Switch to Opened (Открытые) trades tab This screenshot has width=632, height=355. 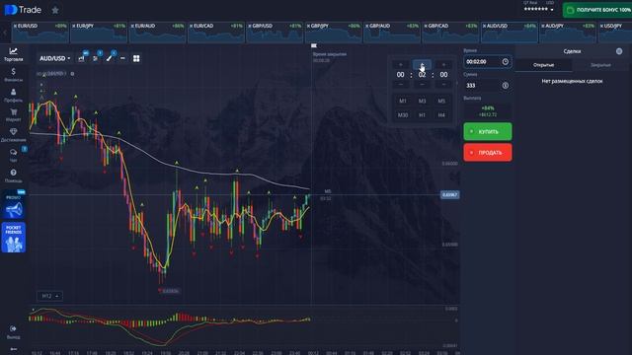(x=543, y=65)
